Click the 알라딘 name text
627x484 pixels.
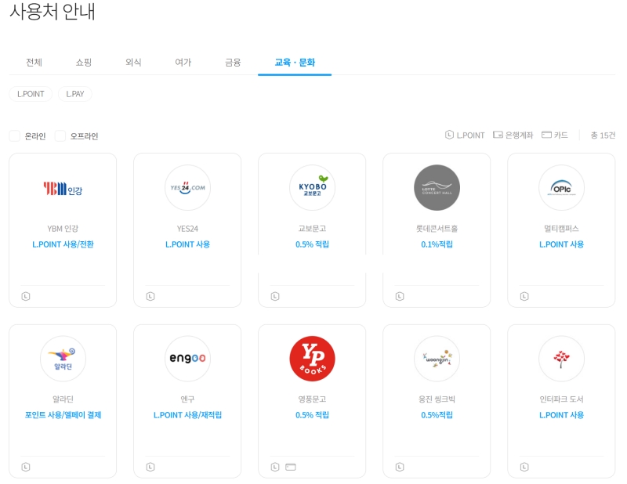coord(63,399)
